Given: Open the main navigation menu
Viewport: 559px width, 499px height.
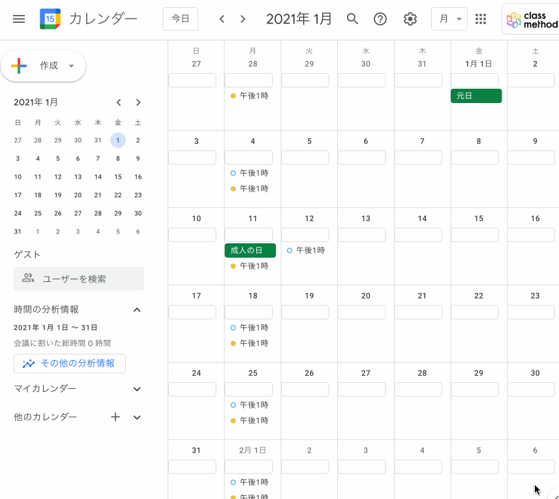Looking at the screenshot, I should click(19, 19).
